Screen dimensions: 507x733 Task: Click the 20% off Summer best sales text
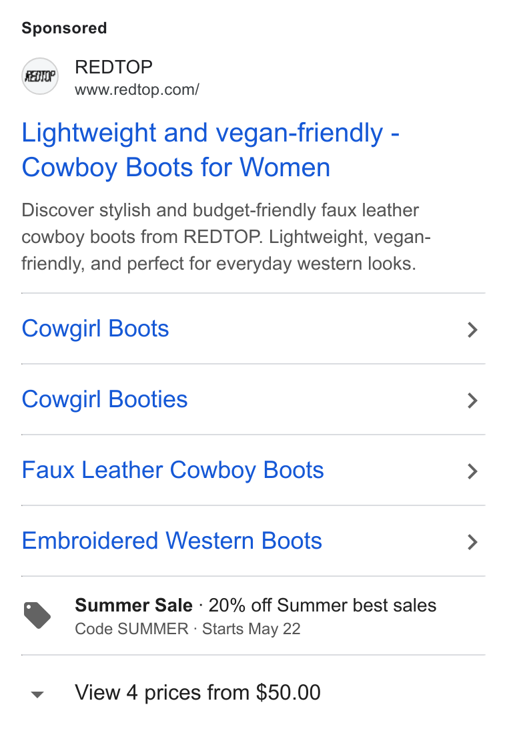click(x=322, y=605)
